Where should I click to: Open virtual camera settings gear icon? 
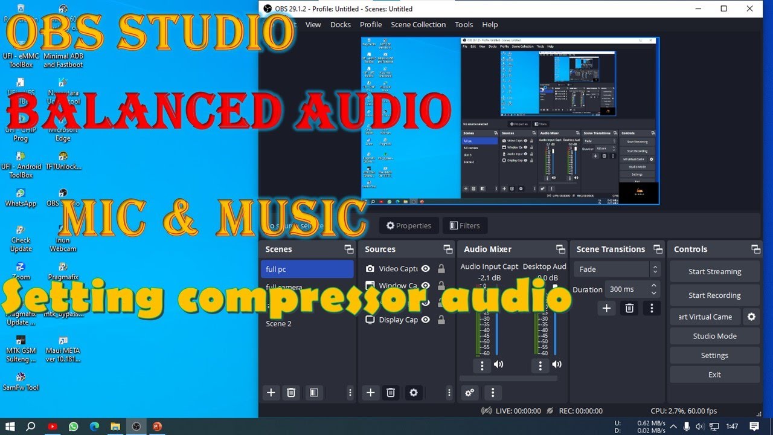751,317
